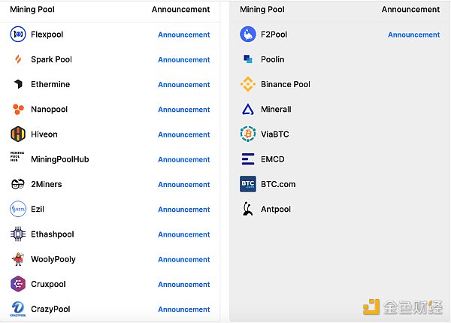
Task: Select the ViaBTC logo icon
Action: point(248,134)
